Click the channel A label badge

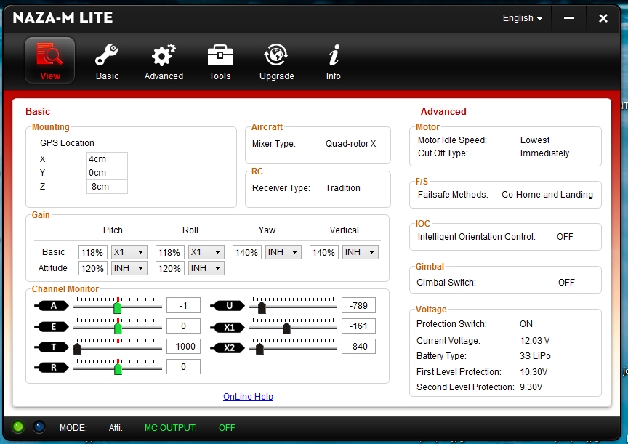pos(52,306)
